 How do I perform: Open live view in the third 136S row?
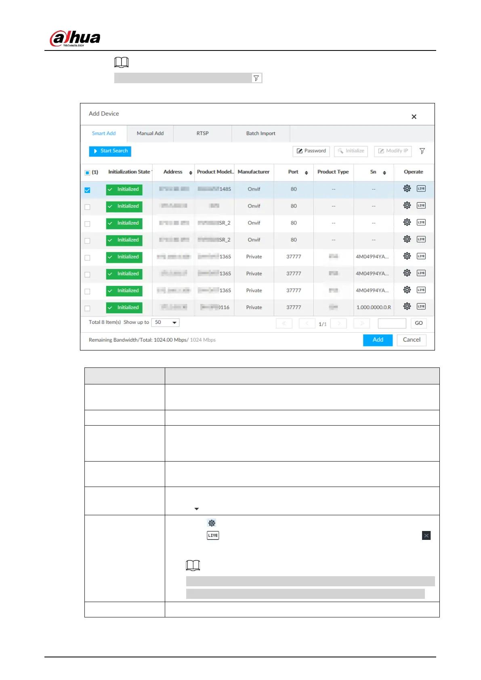click(421, 290)
